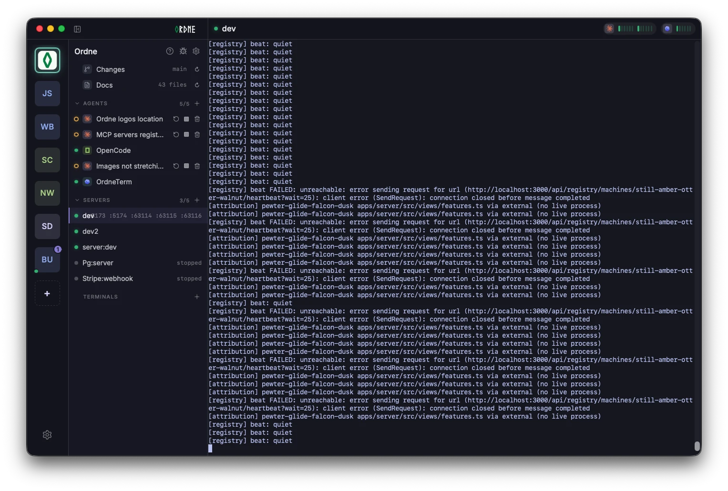This screenshot has width=728, height=491.
Task: Collapse the Servers section
Action: click(x=77, y=200)
